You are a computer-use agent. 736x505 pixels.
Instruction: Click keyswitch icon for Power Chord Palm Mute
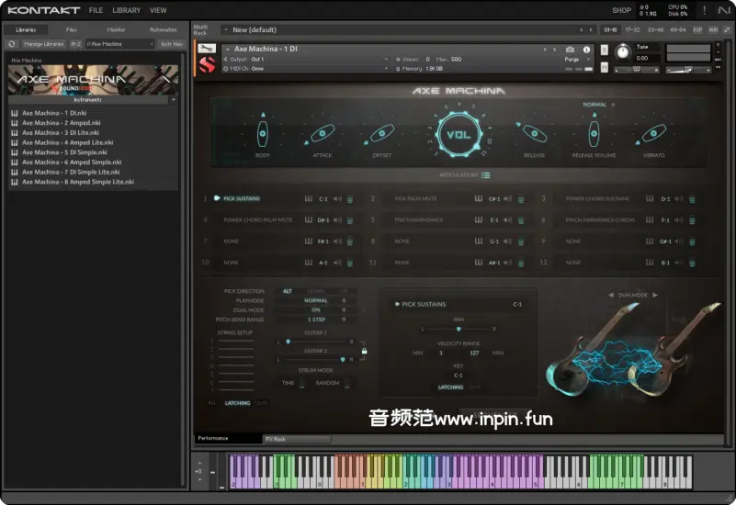[309, 220]
